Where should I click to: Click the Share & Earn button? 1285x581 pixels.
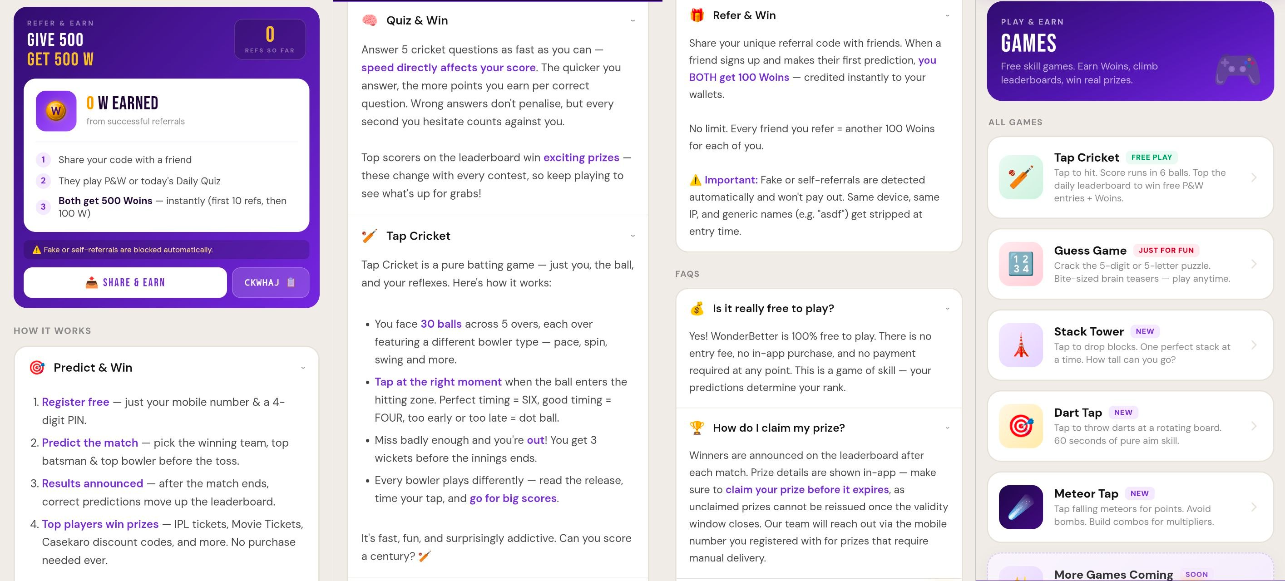click(125, 283)
